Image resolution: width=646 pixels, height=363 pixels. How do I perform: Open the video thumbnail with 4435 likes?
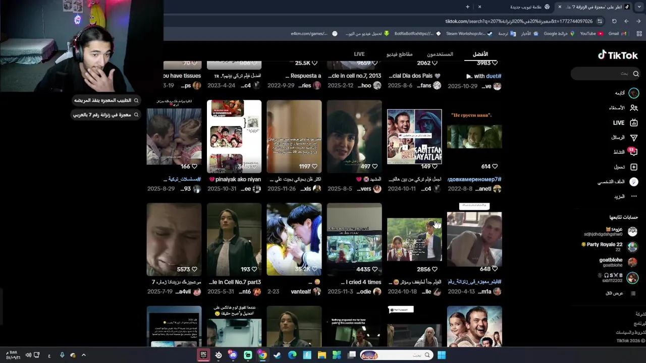pyautogui.click(x=354, y=239)
